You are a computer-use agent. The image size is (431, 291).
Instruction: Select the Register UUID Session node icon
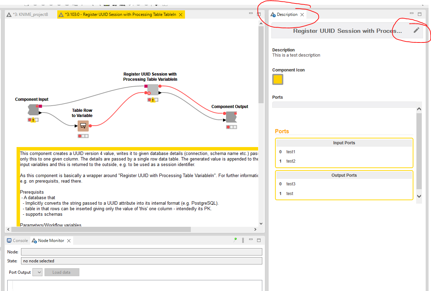(153, 89)
